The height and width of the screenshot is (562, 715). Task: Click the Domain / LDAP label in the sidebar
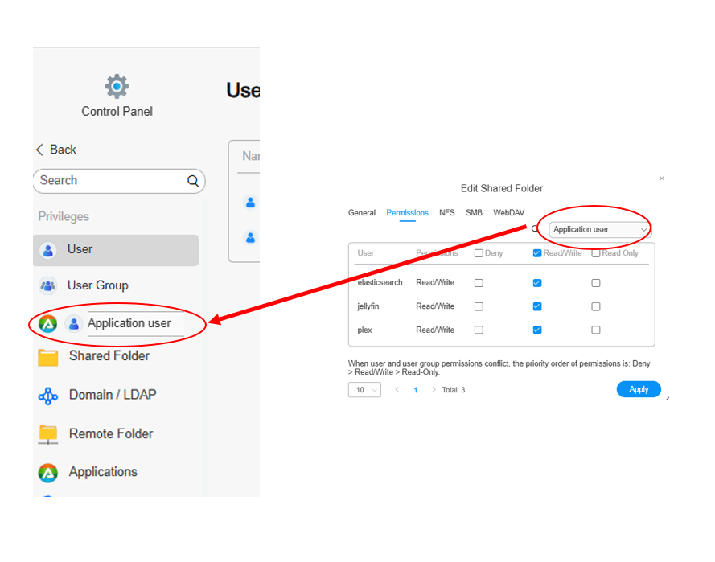[112, 395]
